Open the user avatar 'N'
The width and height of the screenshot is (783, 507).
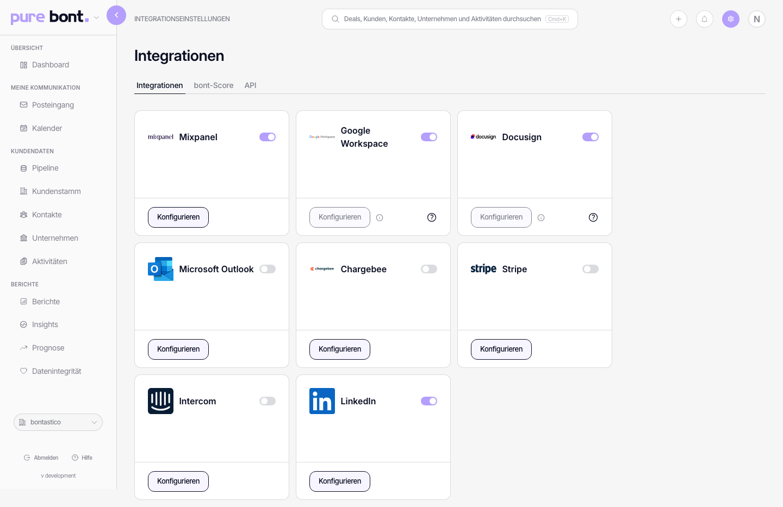coord(757,19)
